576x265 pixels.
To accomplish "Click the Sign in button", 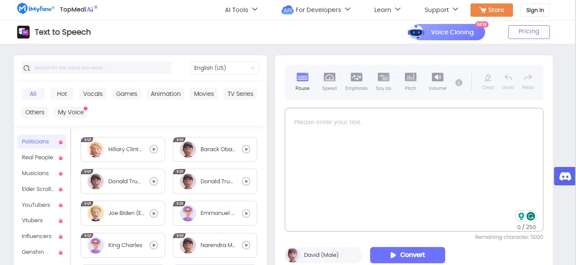I will [x=535, y=10].
